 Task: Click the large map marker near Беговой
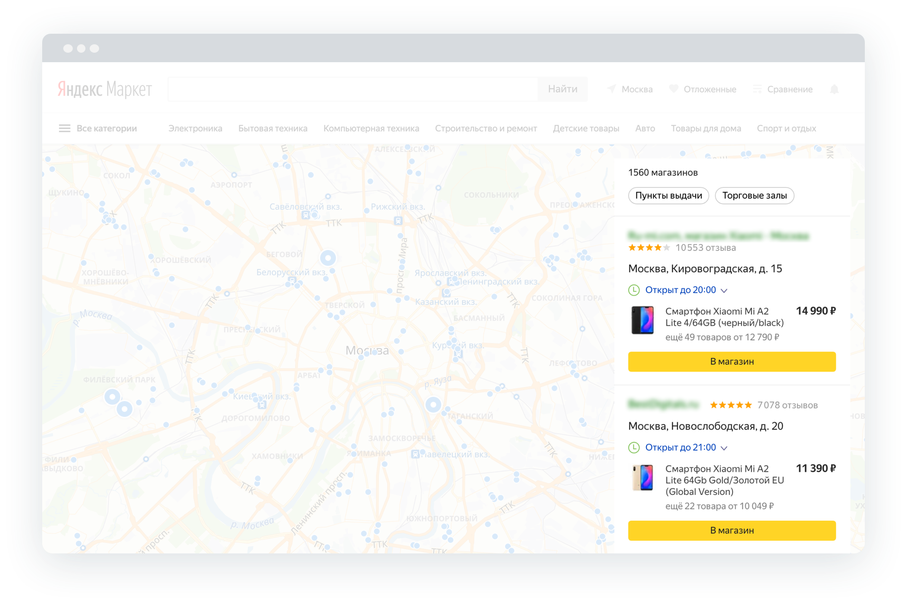tap(328, 258)
